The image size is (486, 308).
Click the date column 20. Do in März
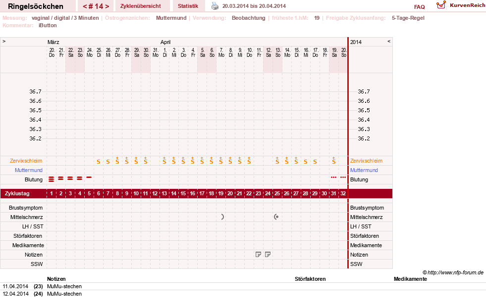[x=52, y=52]
